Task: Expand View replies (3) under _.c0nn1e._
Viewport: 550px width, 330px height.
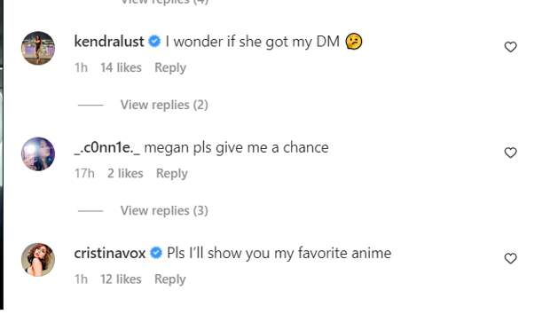Action: [164, 210]
